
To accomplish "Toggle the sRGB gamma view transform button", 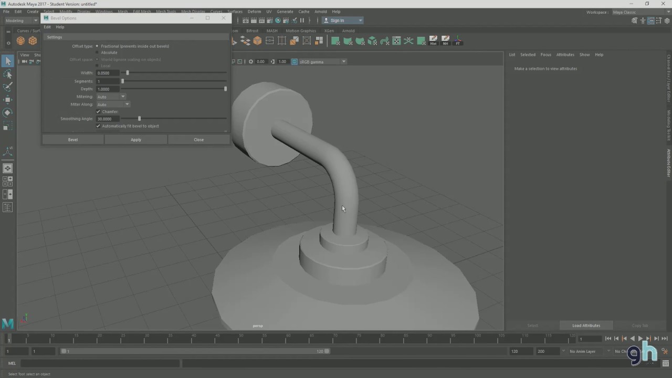I will pos(295,61).
